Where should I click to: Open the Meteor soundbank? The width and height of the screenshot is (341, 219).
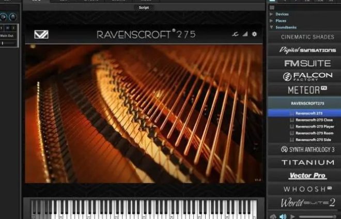[304, 90]
